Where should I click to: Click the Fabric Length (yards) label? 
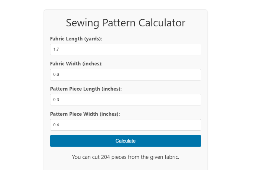(76, 39)
